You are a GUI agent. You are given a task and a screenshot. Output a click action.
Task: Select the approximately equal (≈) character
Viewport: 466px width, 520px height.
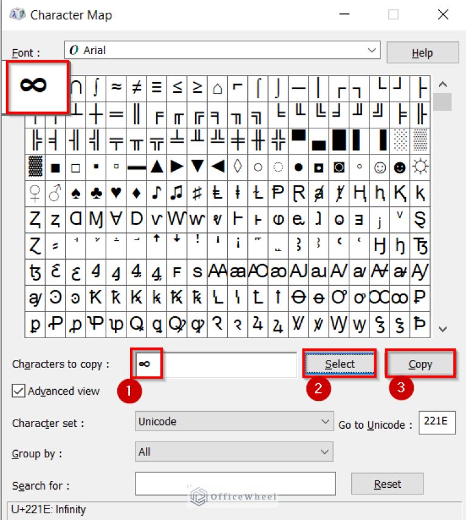click(x=116, y=88)
